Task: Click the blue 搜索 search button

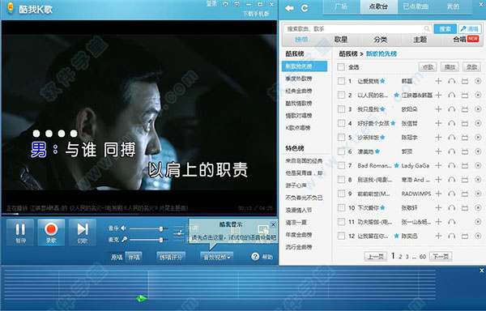Action: pos(445,29)
